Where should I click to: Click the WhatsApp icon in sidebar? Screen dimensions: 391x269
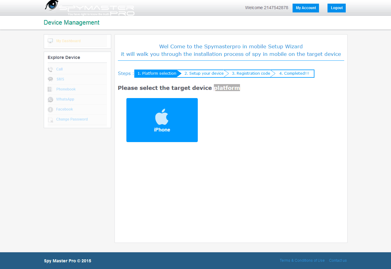click(50, 100)
